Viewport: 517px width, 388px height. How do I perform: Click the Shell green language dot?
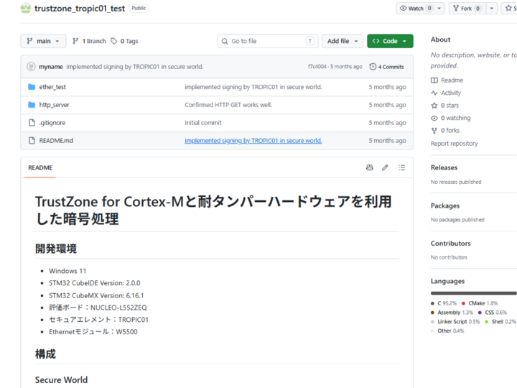click(486, 322)
